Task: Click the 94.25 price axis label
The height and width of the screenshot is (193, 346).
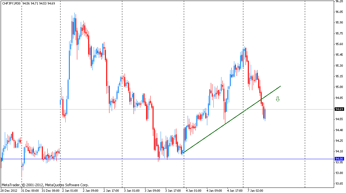Action: point(339,141)
